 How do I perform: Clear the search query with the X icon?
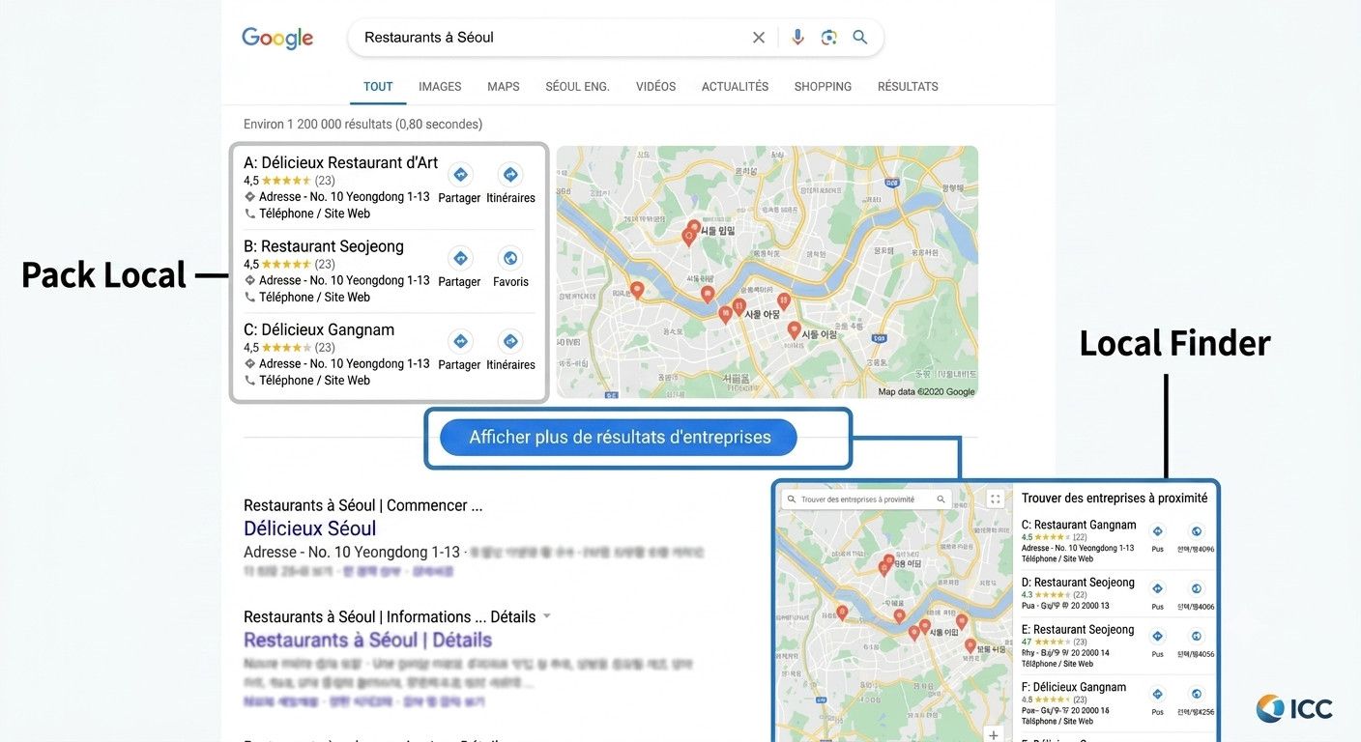[759, 38]
